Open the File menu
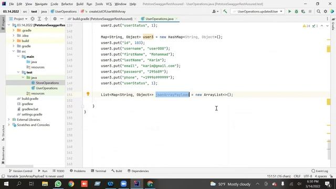The image size is (336, 189). point(12,4)
